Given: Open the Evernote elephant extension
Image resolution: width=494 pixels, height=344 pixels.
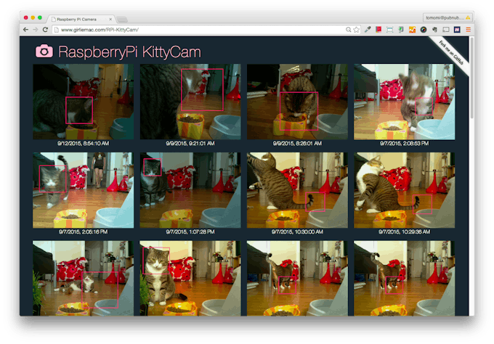Looking at the screenshot, I should [x=434, y=30].
